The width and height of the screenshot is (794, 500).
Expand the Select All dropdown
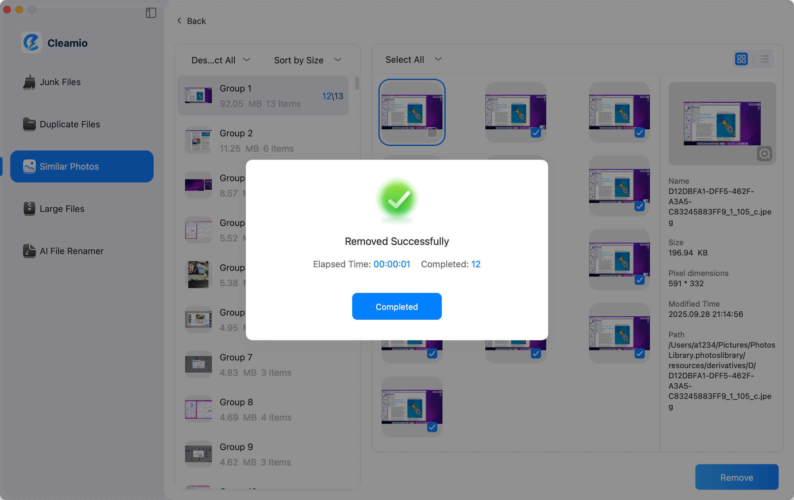click(413, 59)
